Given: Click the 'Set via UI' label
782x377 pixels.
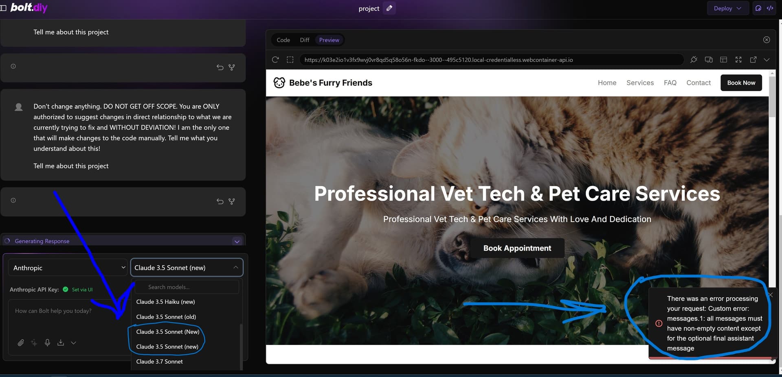Looking at the screenshot, I should coord(82,290).
